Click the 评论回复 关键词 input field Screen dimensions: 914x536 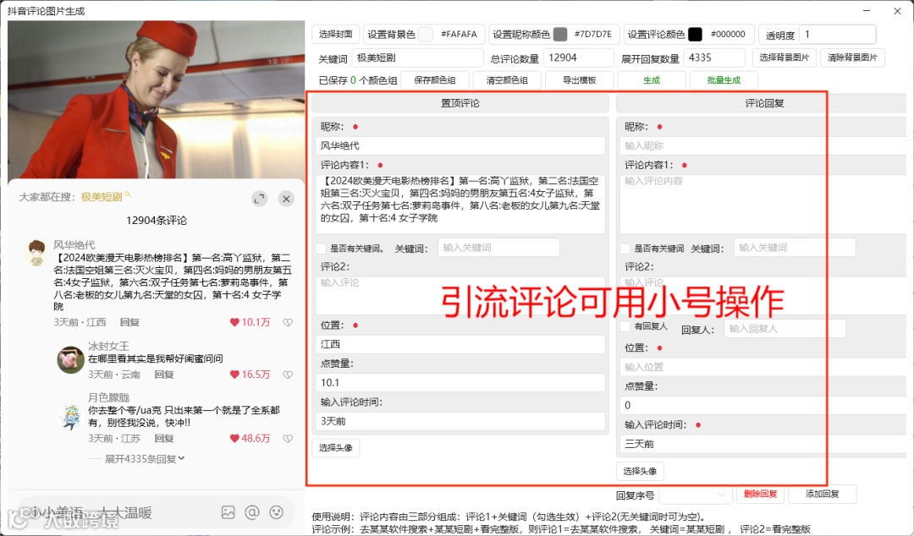click(x=795, y=248)
